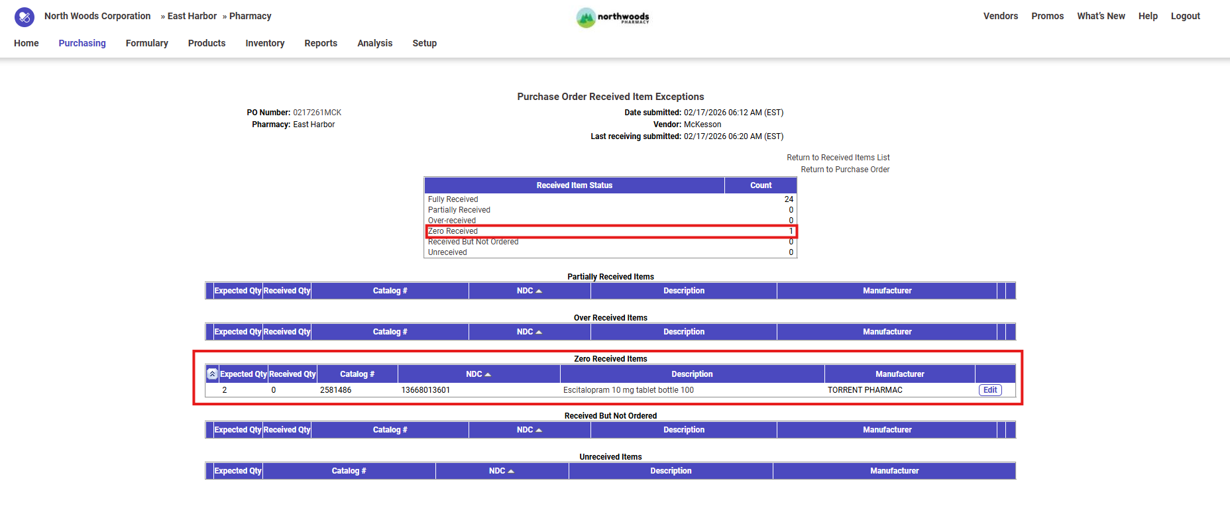The height and width of the screenshot is (508, 1230).
Task: Follow the Return to Purchase Order link
Action: coord(845,170)
